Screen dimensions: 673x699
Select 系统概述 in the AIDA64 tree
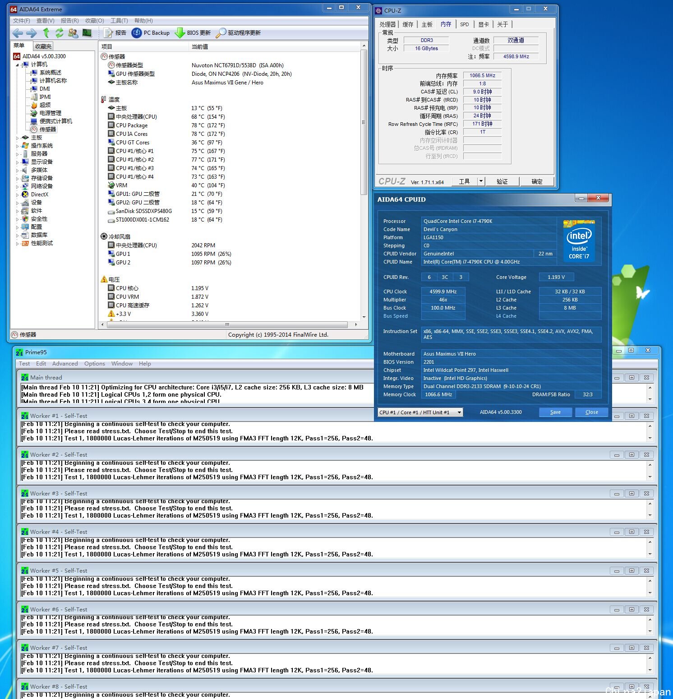pyautogui.click(x=46, y=73)
